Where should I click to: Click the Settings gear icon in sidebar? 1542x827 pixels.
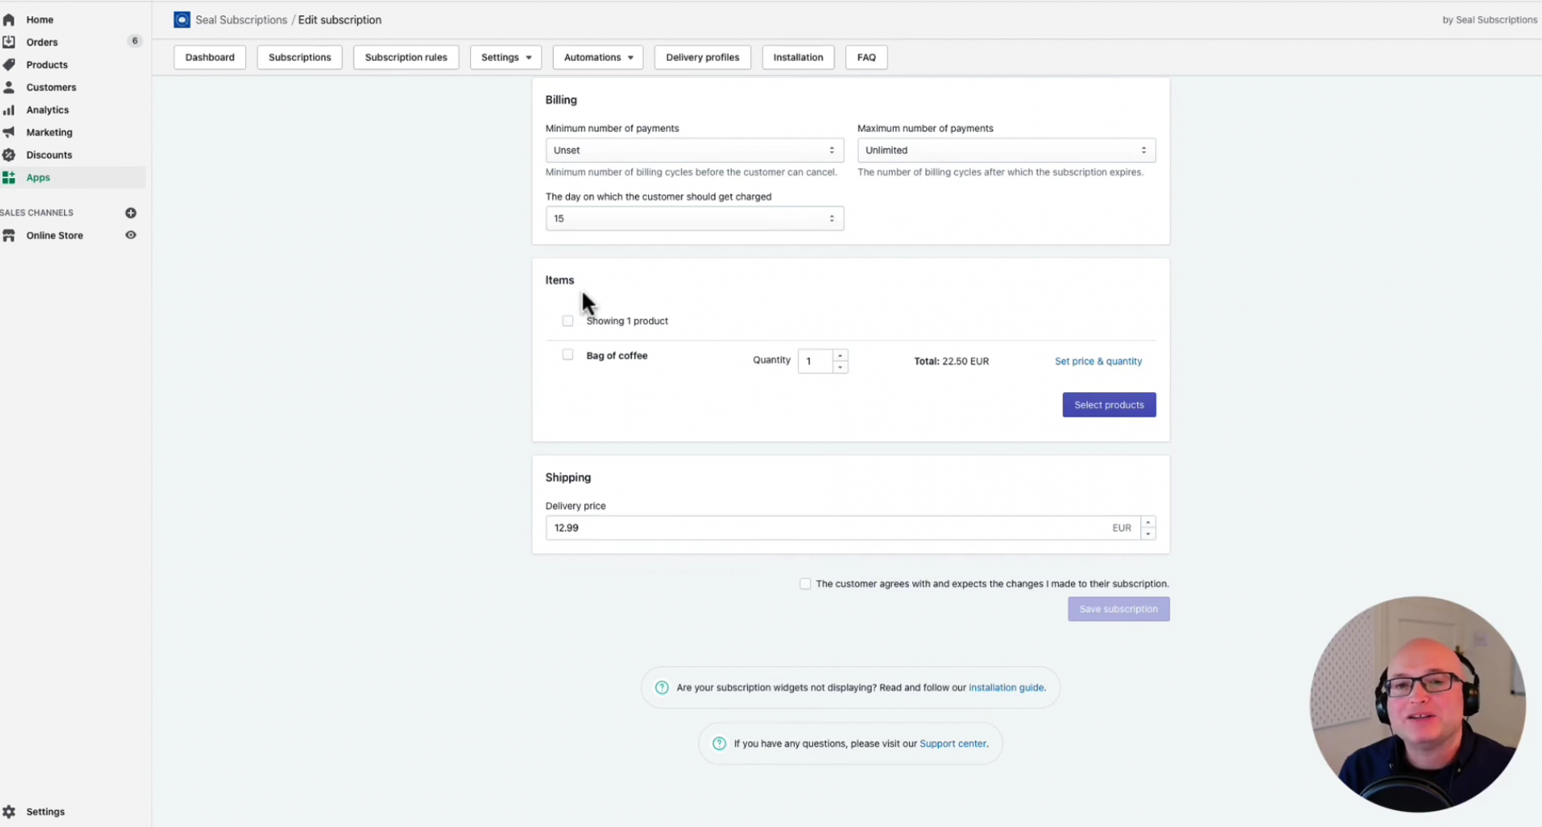(x=9, y=812)
